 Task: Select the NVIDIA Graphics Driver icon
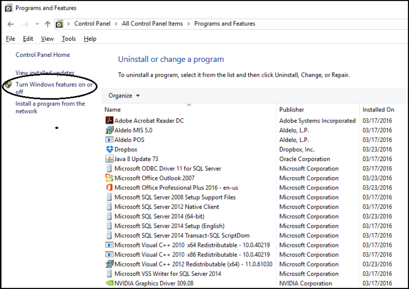[x=109, y=283]
